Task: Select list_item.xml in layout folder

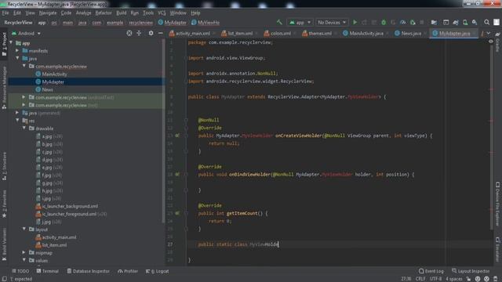Action: point(54,245)
